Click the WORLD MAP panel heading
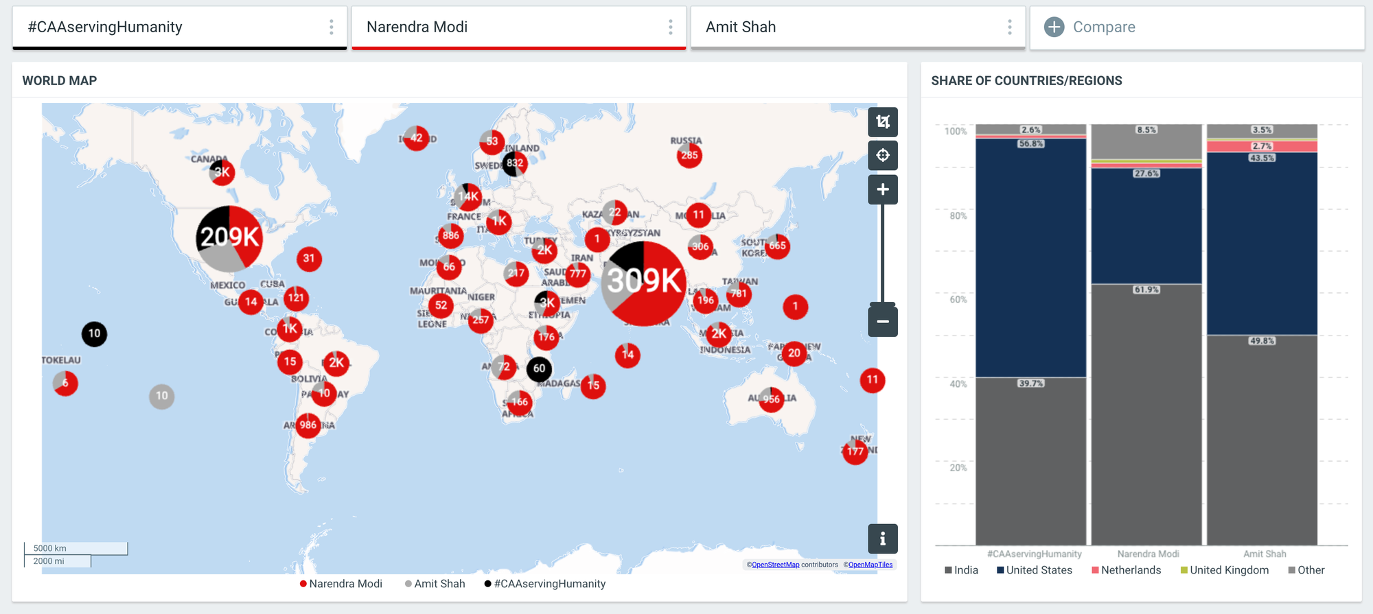1373x614 pixels. pyautogui.click(x=60, y=81)
